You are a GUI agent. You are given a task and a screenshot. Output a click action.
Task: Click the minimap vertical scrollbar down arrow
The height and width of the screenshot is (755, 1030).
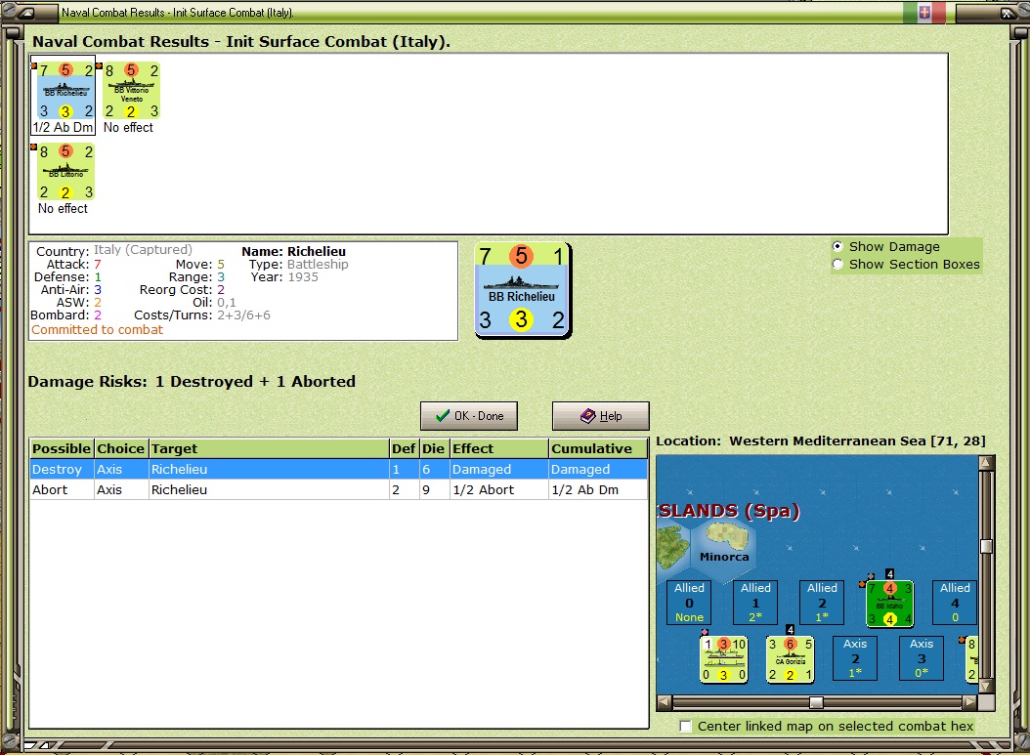click(985, 686)
